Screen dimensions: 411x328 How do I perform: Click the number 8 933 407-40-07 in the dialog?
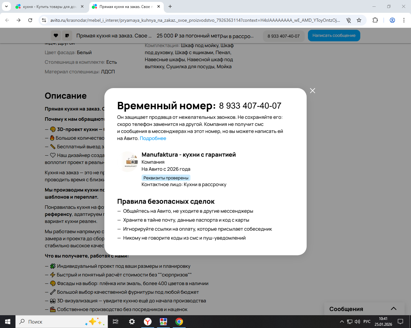tap(250, 106)
